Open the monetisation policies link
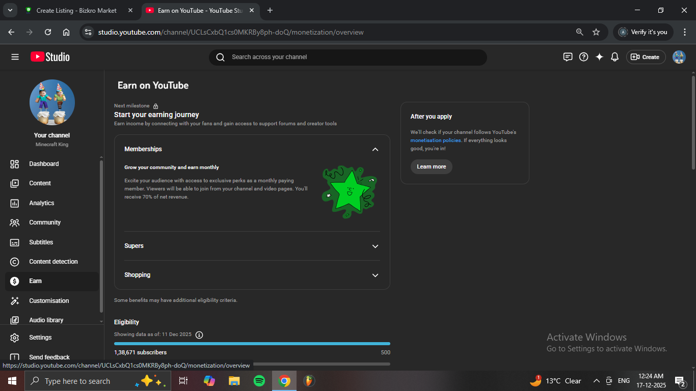This screenshot has height=391, width=696. [x=436, y=141]
